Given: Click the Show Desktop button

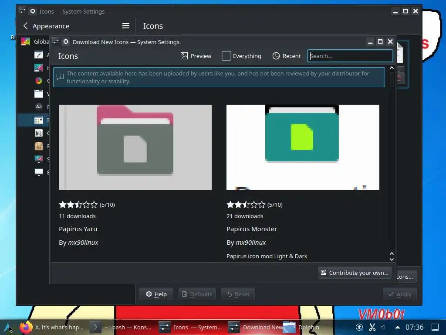Looking at the screenshot, I should click(x=435, y=327).
